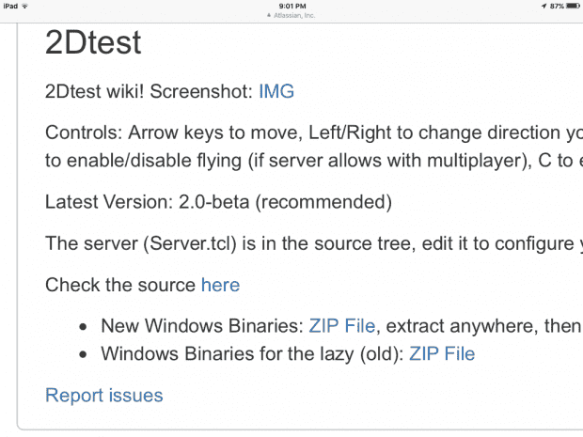Click the 'Check the source' text
This screenshot has height=437, width=583.
(120, 285)
